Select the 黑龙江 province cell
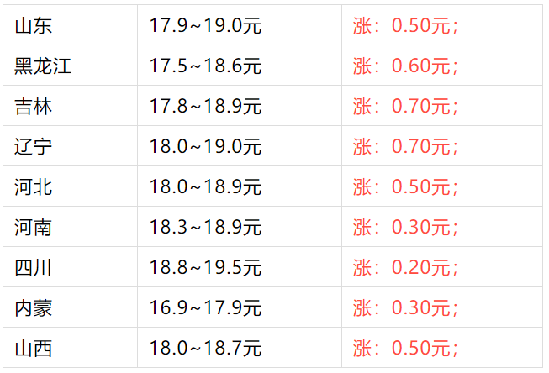Screen dimensions: 549x373 [x=43, y=66]
